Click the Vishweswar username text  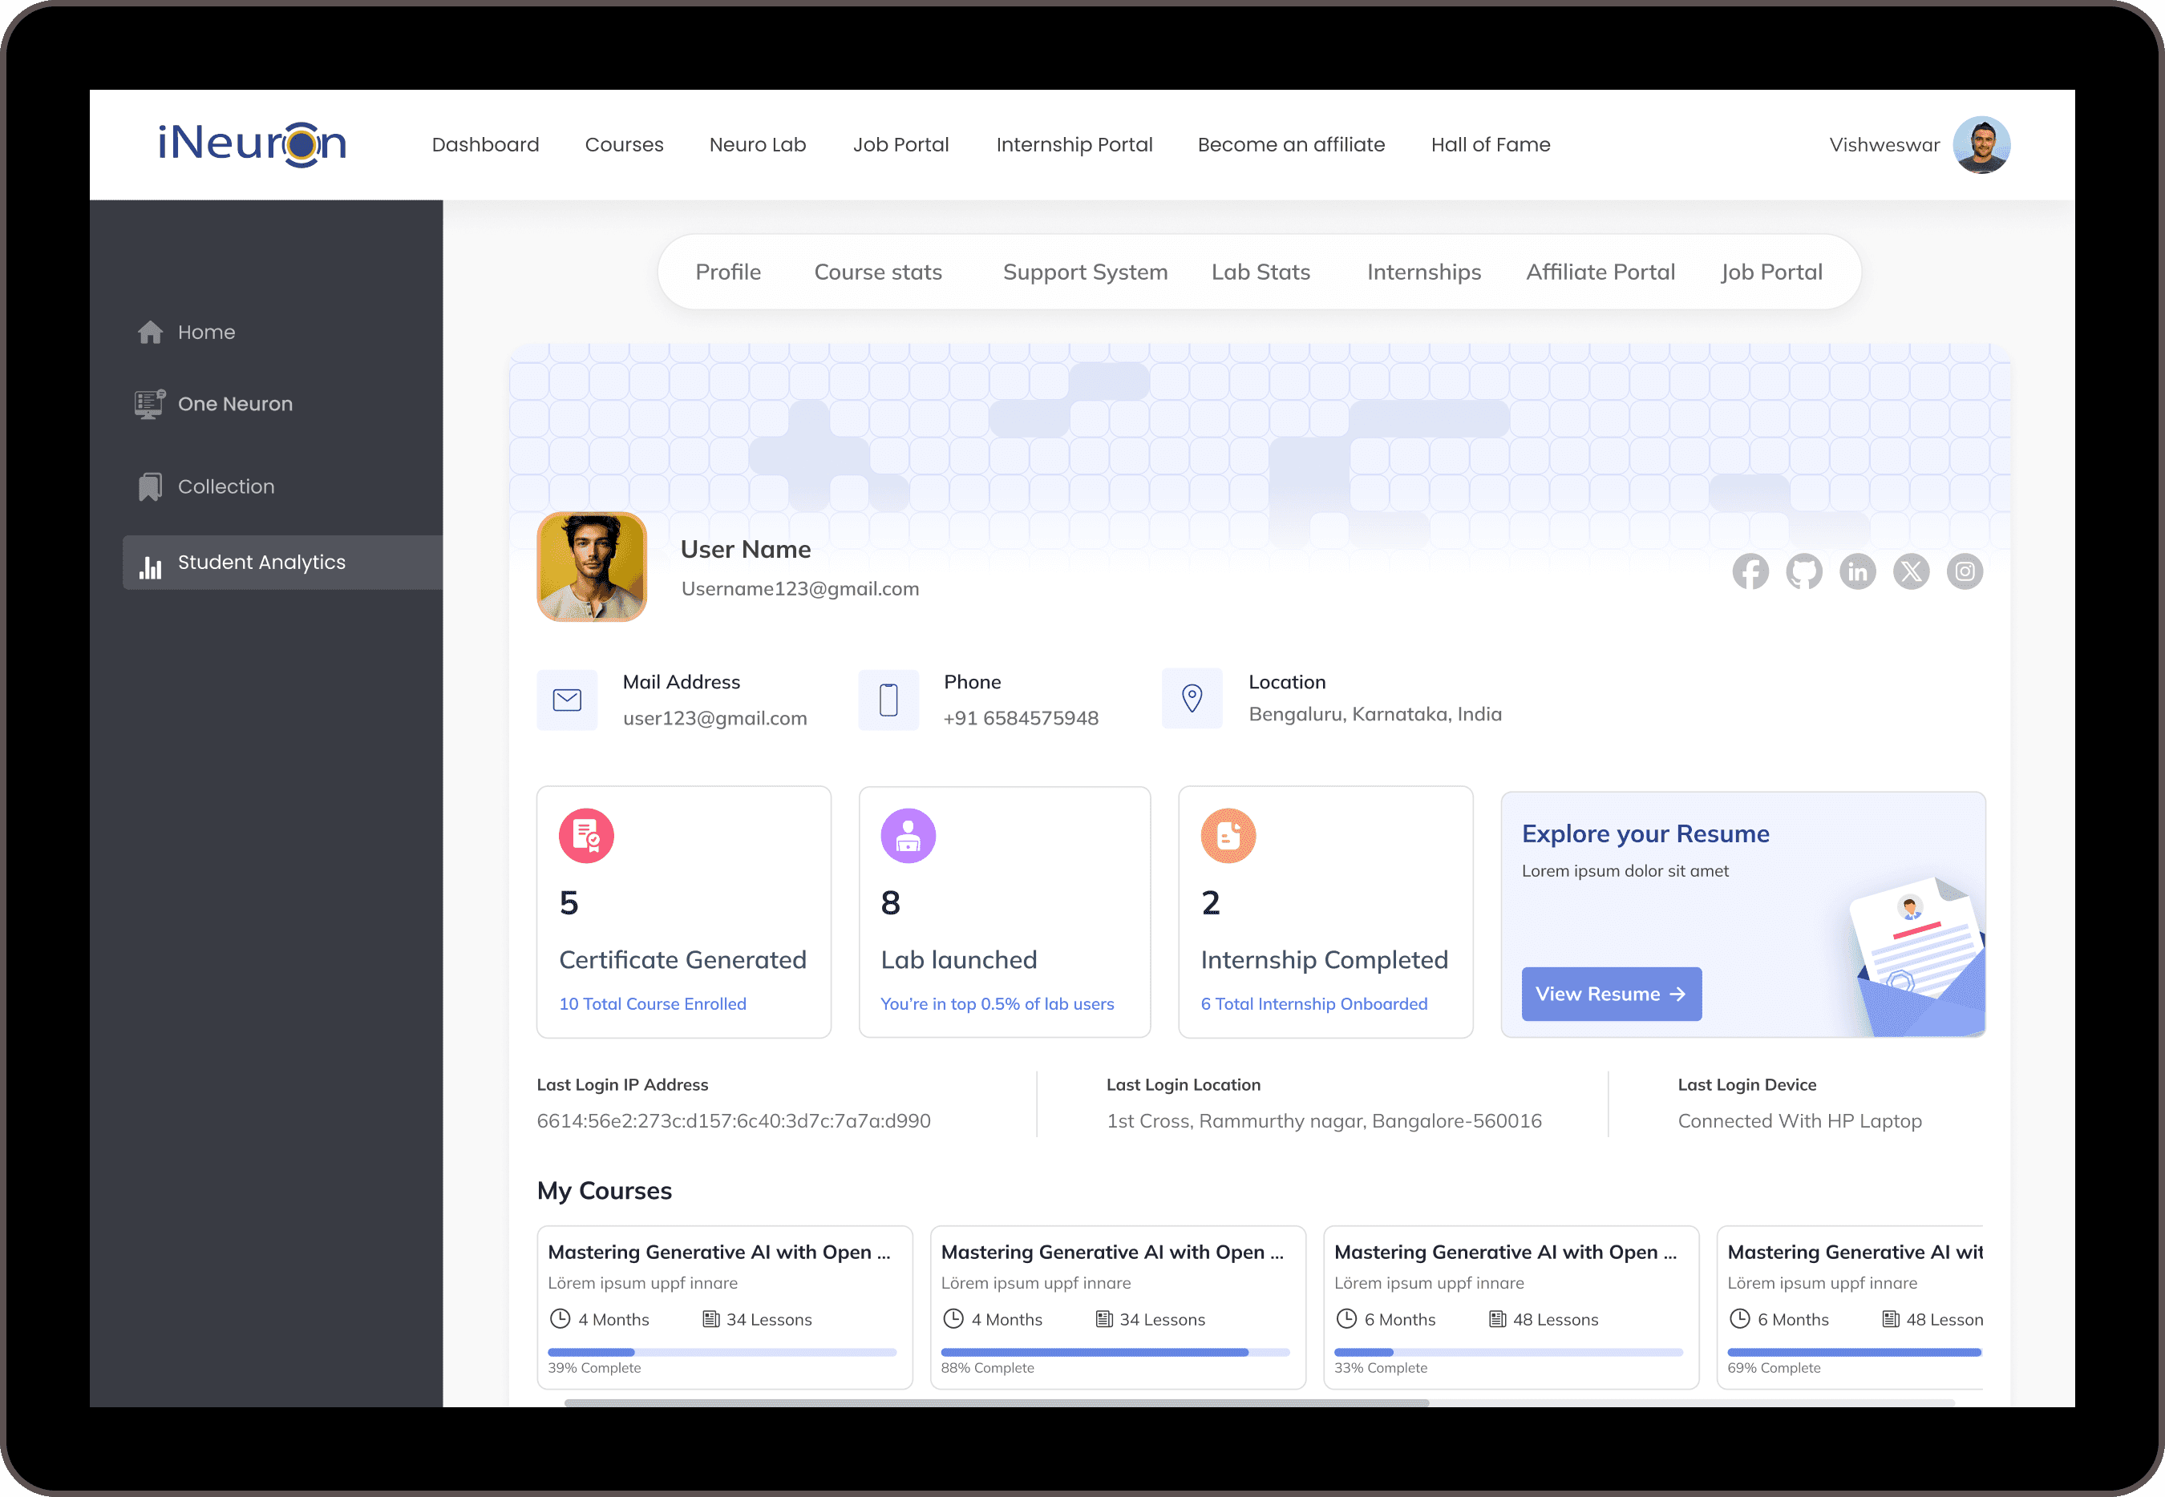[x=1884, y=144]
